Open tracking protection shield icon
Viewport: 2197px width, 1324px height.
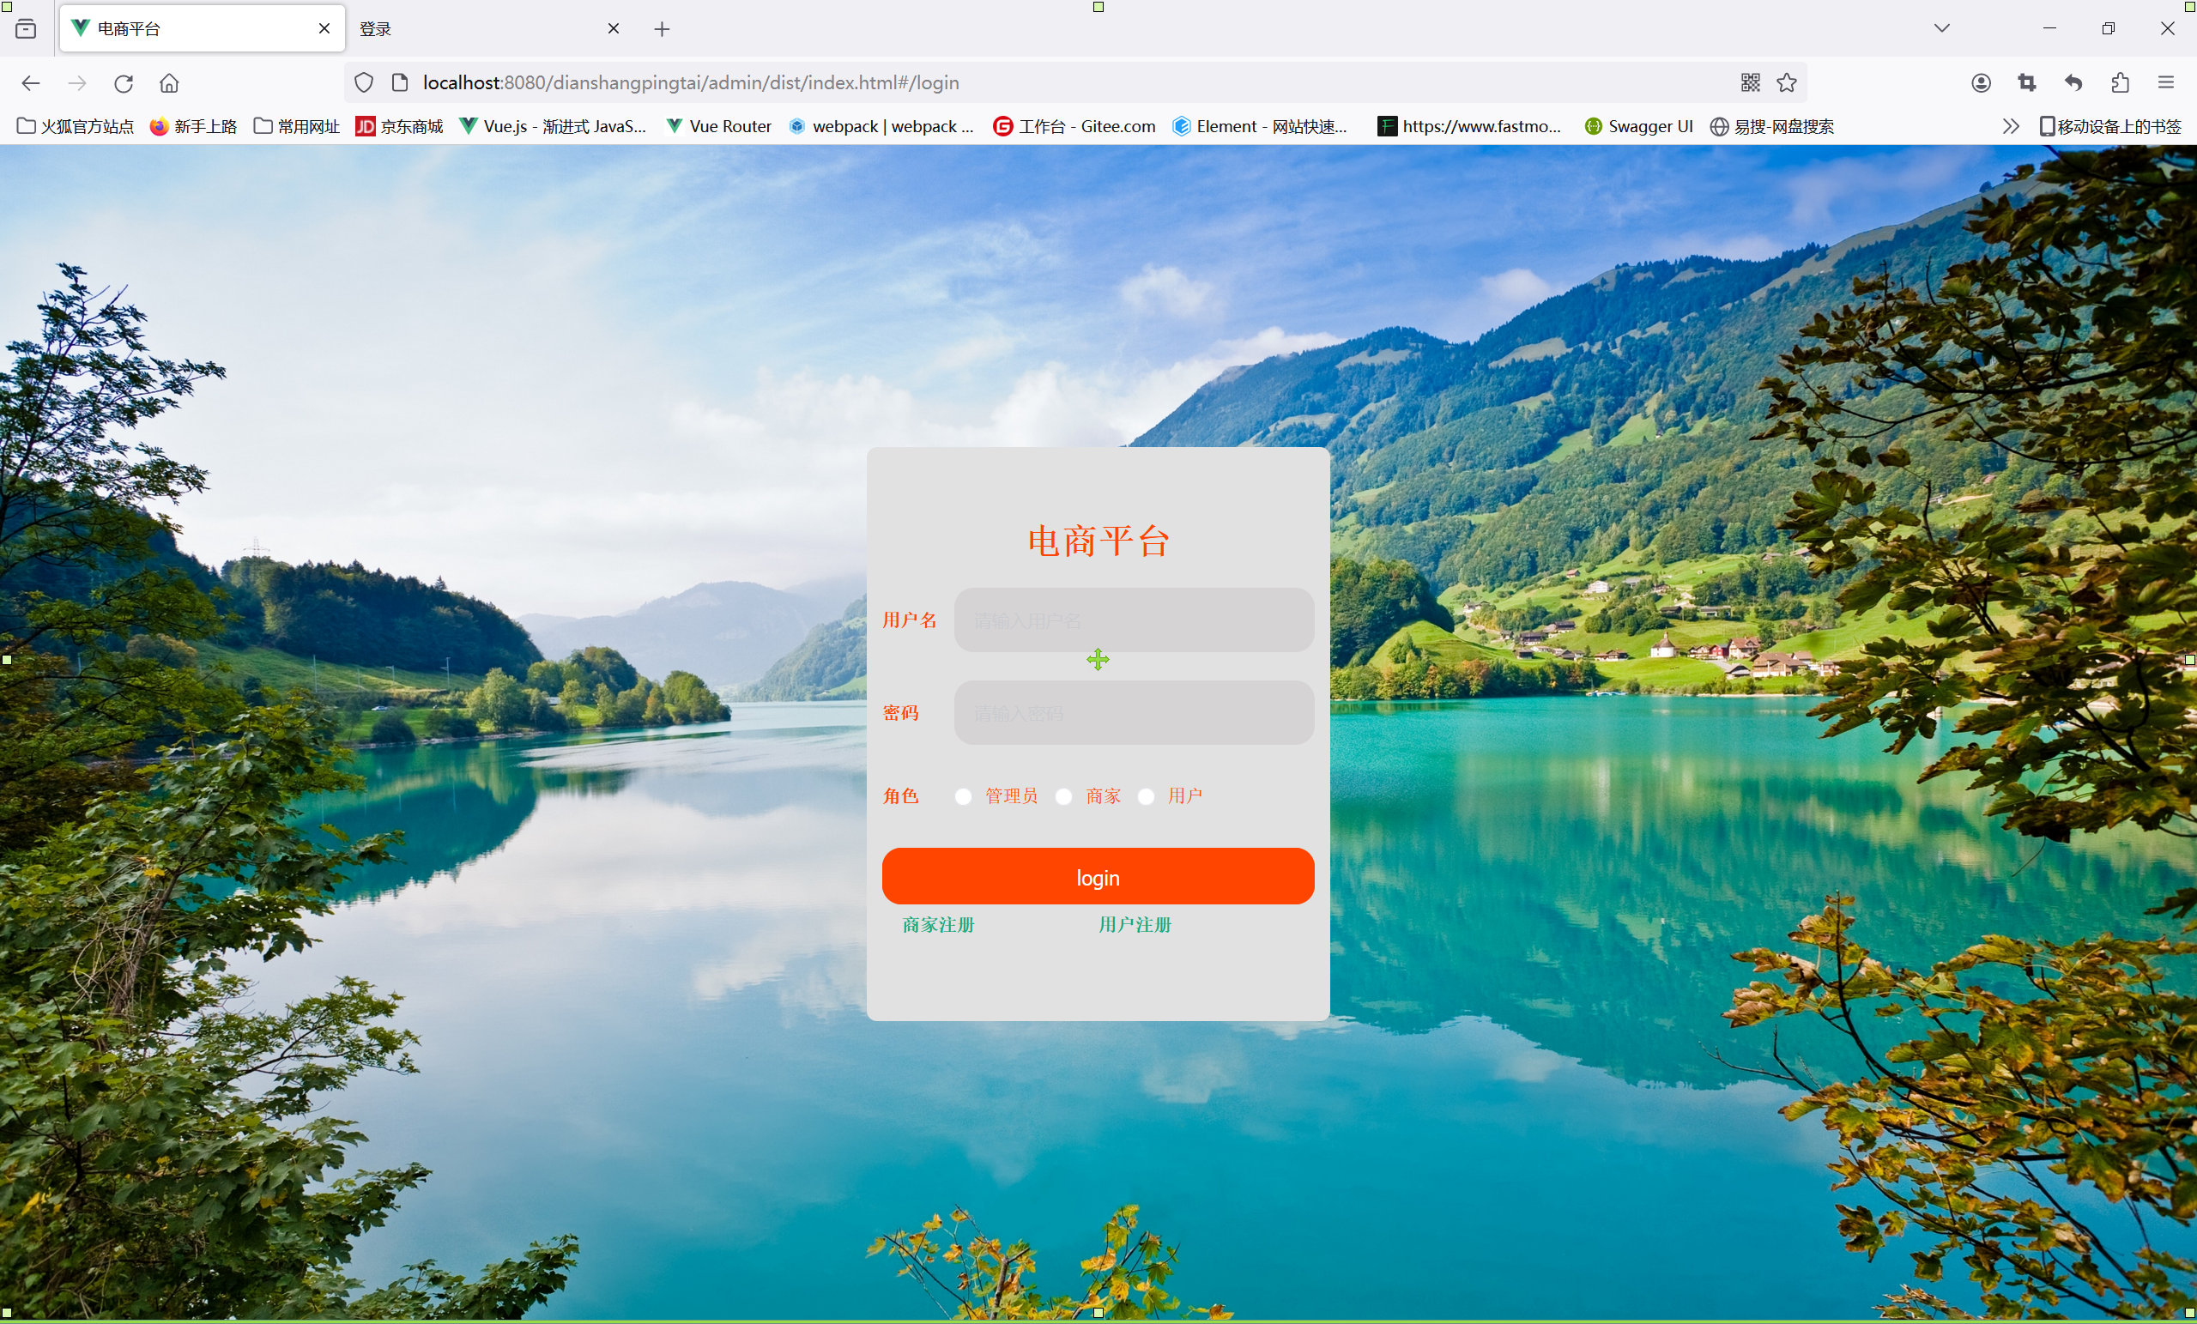coord(364,83)
